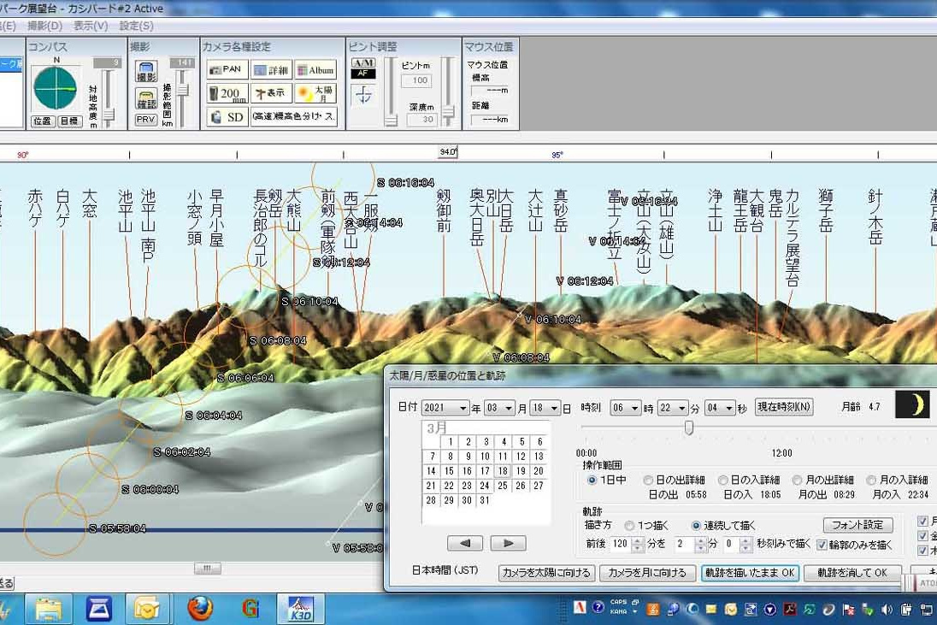
Task: Adjust the ピント focus slider
Action: (x=390, y=121)
